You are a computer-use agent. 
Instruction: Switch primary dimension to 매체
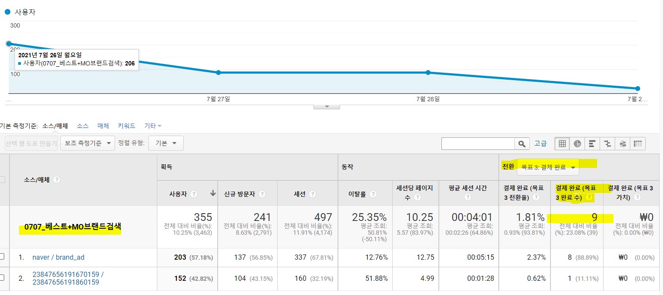[103, 126]
